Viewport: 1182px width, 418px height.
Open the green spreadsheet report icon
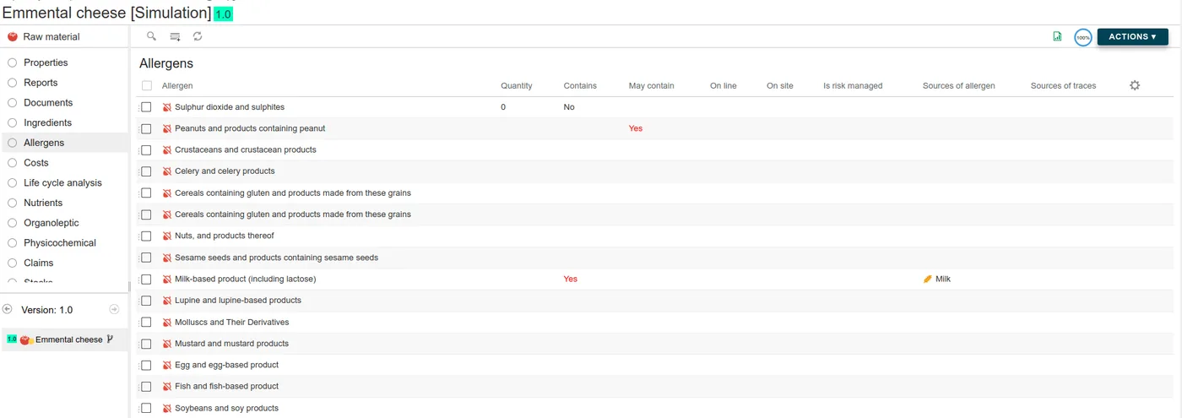point(1057,36)
